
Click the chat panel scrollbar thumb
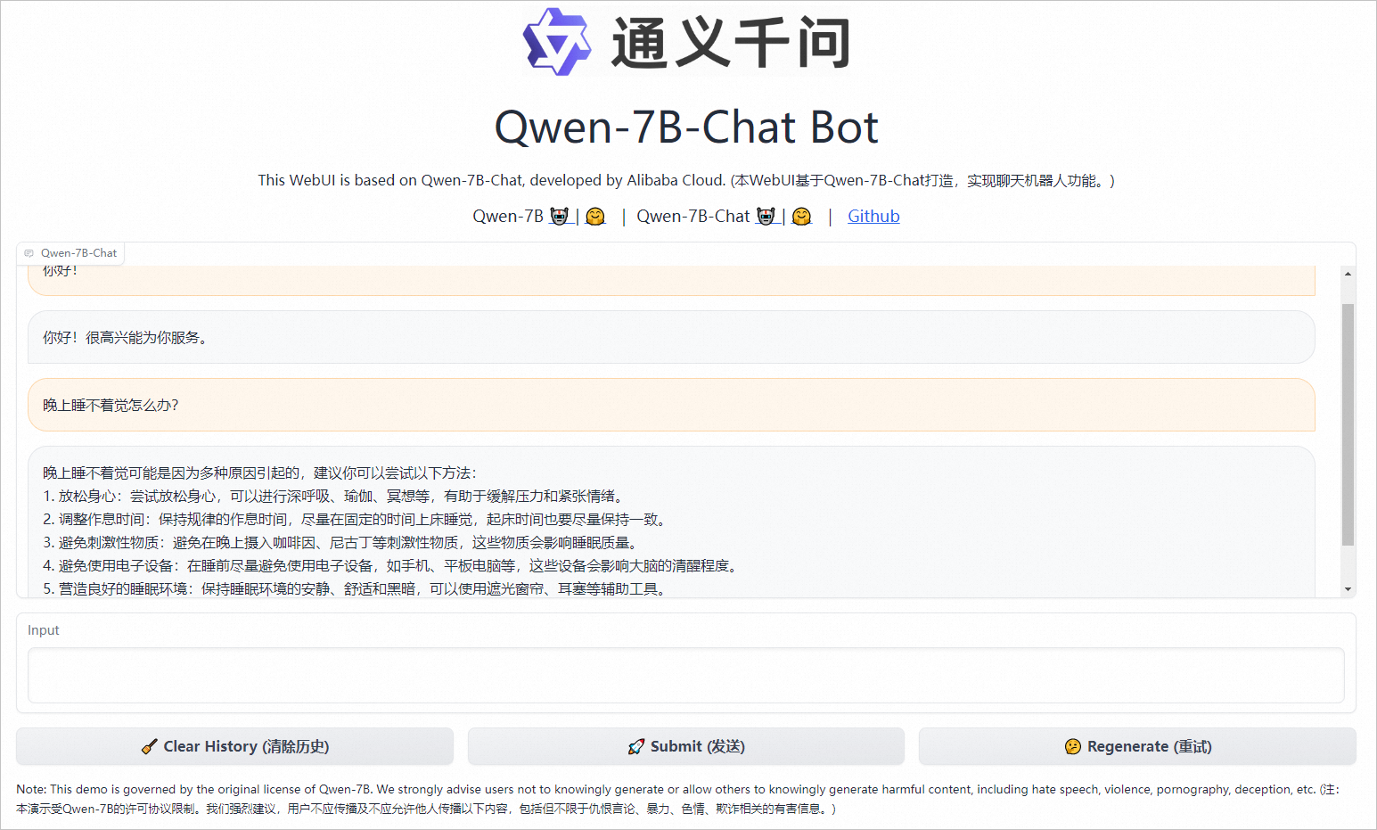click(x=1348, y=424)
